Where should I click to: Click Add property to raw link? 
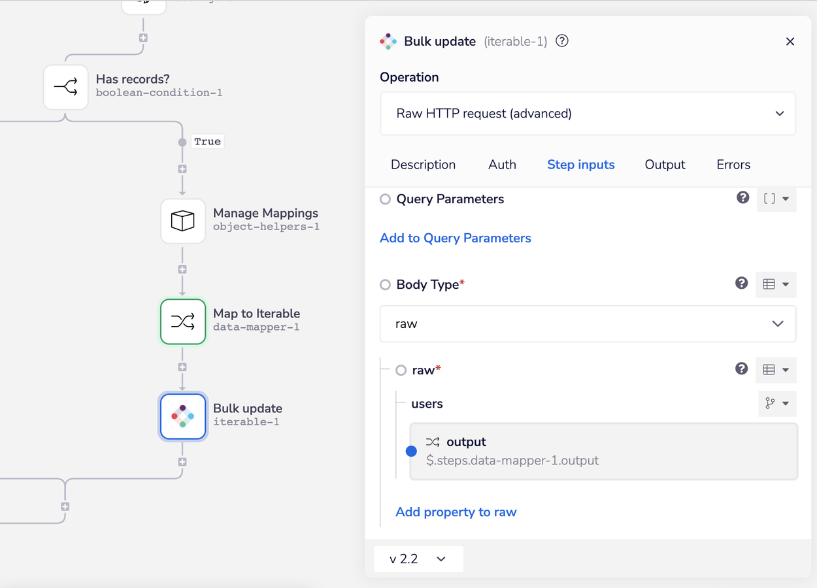(x=456, y=512)
